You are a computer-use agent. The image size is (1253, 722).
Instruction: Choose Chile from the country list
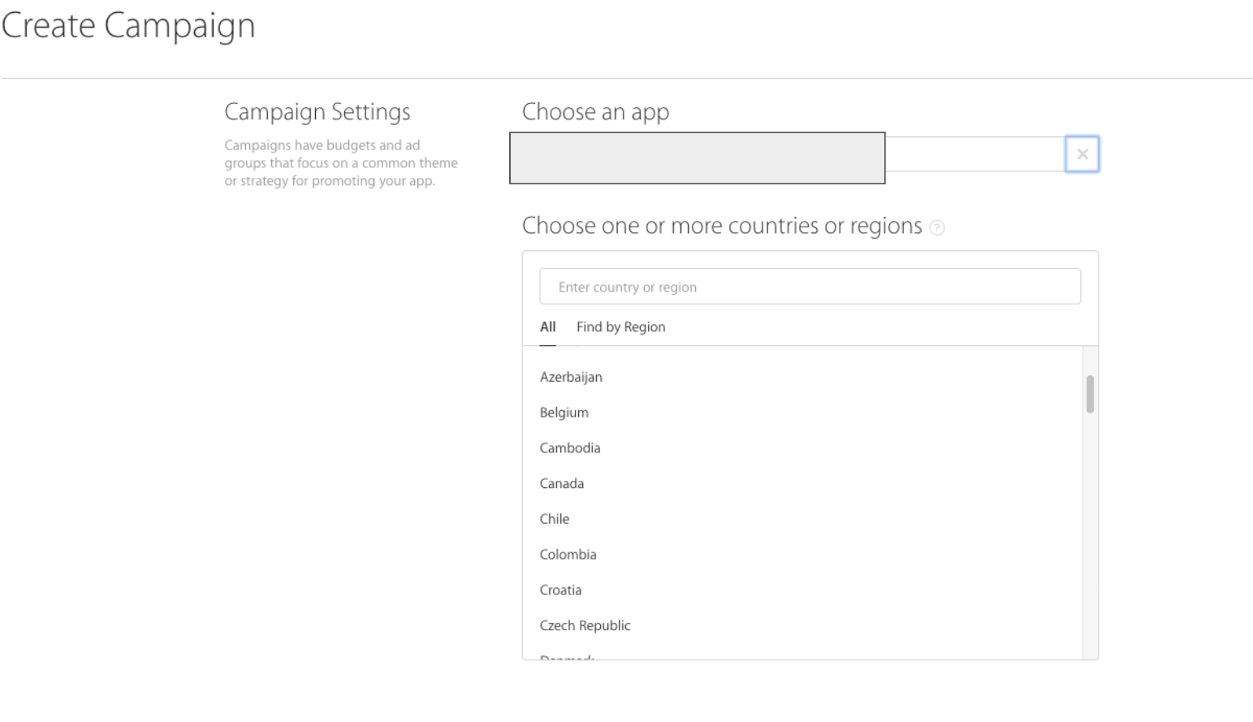coord(555,519)
